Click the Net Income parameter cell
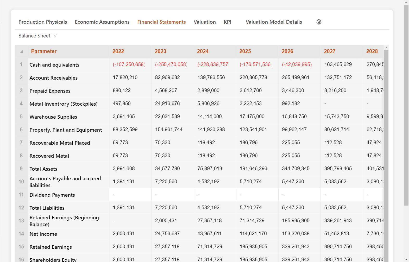Image resolution: width=409 pixels, height=262 pixels. 43,234
